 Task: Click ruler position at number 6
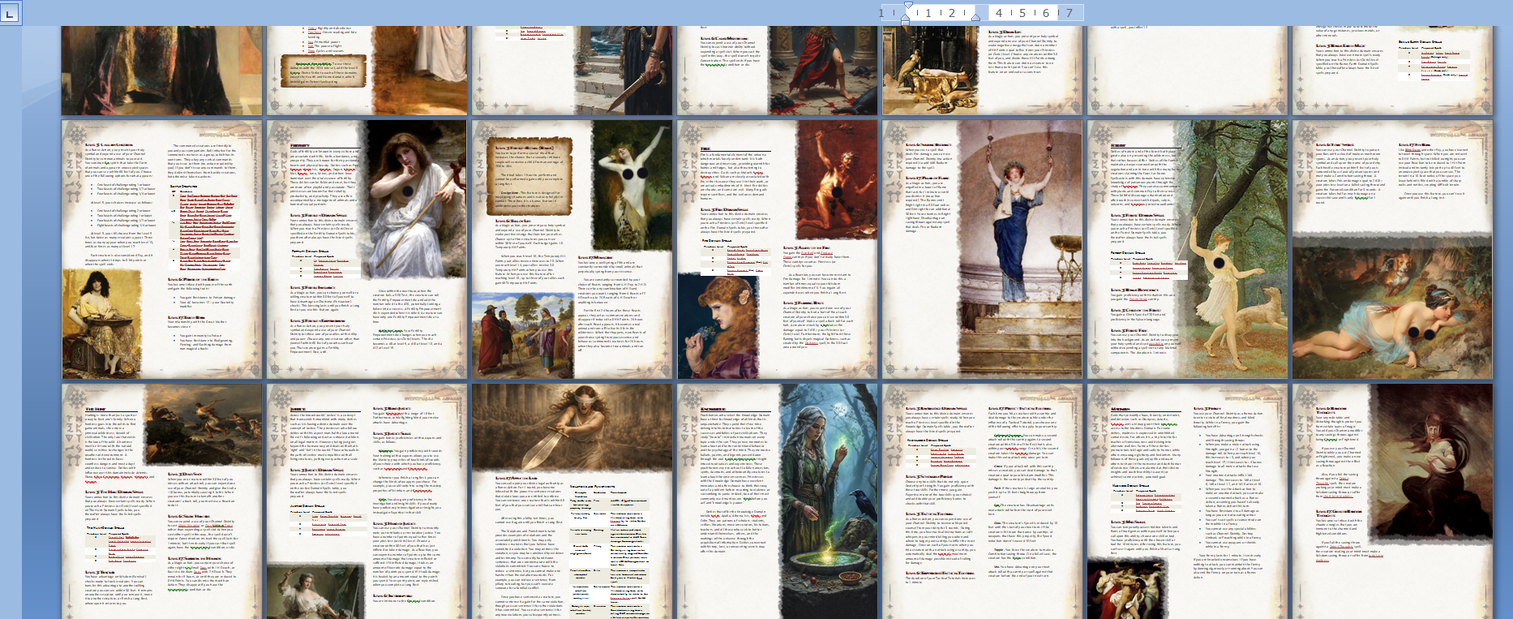click(1046, 13)
